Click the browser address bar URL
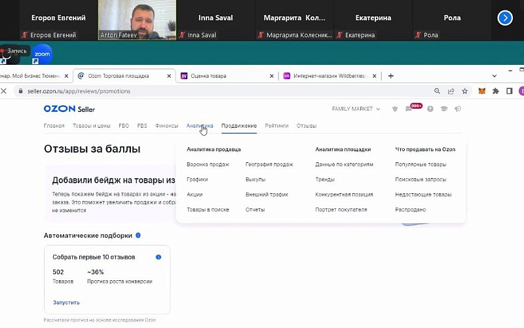The image size is (524, 328). [x=79, y=91]
